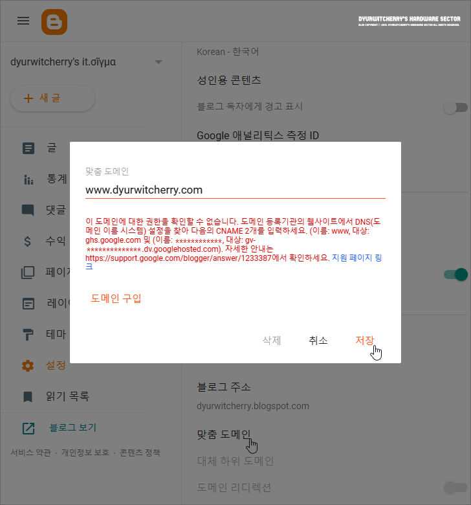Click the 도메인 구입 button
The height and width of the screenshot is (505, 471).
click(x=116, y=298)
